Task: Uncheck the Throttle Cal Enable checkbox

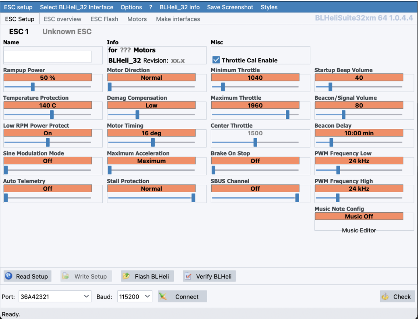Action: 216,60
